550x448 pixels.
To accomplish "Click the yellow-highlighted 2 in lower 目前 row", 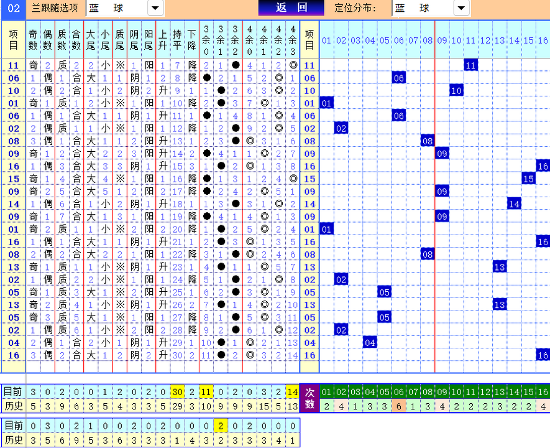I will pos(220,426).
